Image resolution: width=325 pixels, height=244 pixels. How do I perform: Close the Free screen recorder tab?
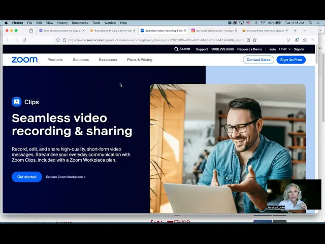click(x=83, y=30)
